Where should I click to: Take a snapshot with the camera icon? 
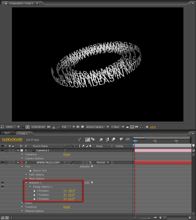click(49, 127)
